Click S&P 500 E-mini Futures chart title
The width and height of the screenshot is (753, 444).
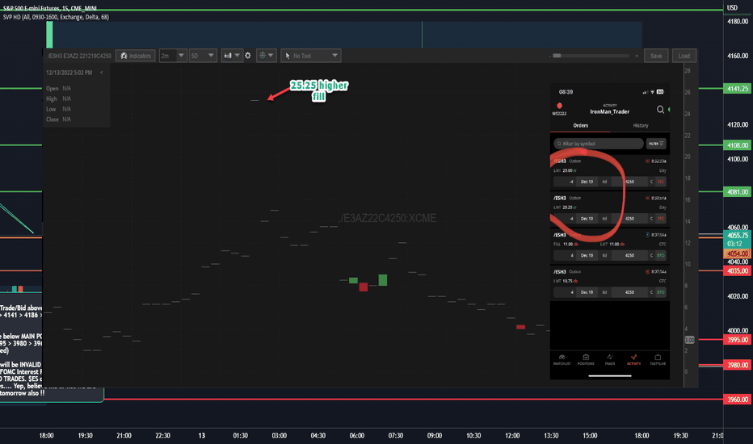click(x=49, y=8)
